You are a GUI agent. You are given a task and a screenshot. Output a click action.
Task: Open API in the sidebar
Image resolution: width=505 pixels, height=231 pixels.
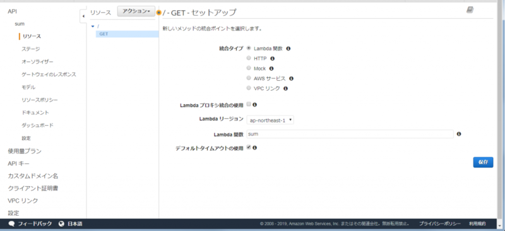click(x=12, y=11)
